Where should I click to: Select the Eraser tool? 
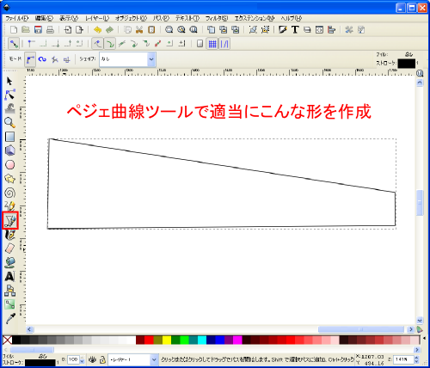9,248
